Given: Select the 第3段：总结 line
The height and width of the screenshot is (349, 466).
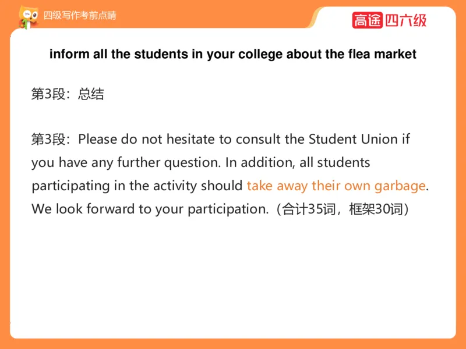Looking at the screenshot, I should coord(68,94).
